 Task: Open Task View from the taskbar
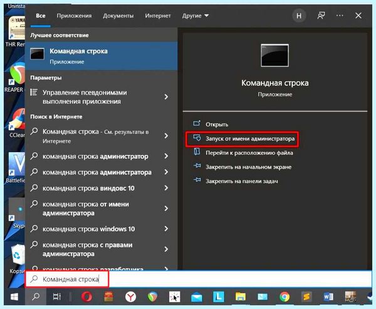click(57, 296)
